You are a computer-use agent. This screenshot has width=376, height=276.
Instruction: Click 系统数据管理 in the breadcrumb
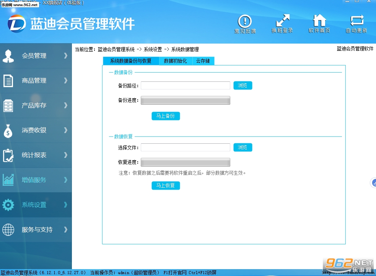coord(185,49)
